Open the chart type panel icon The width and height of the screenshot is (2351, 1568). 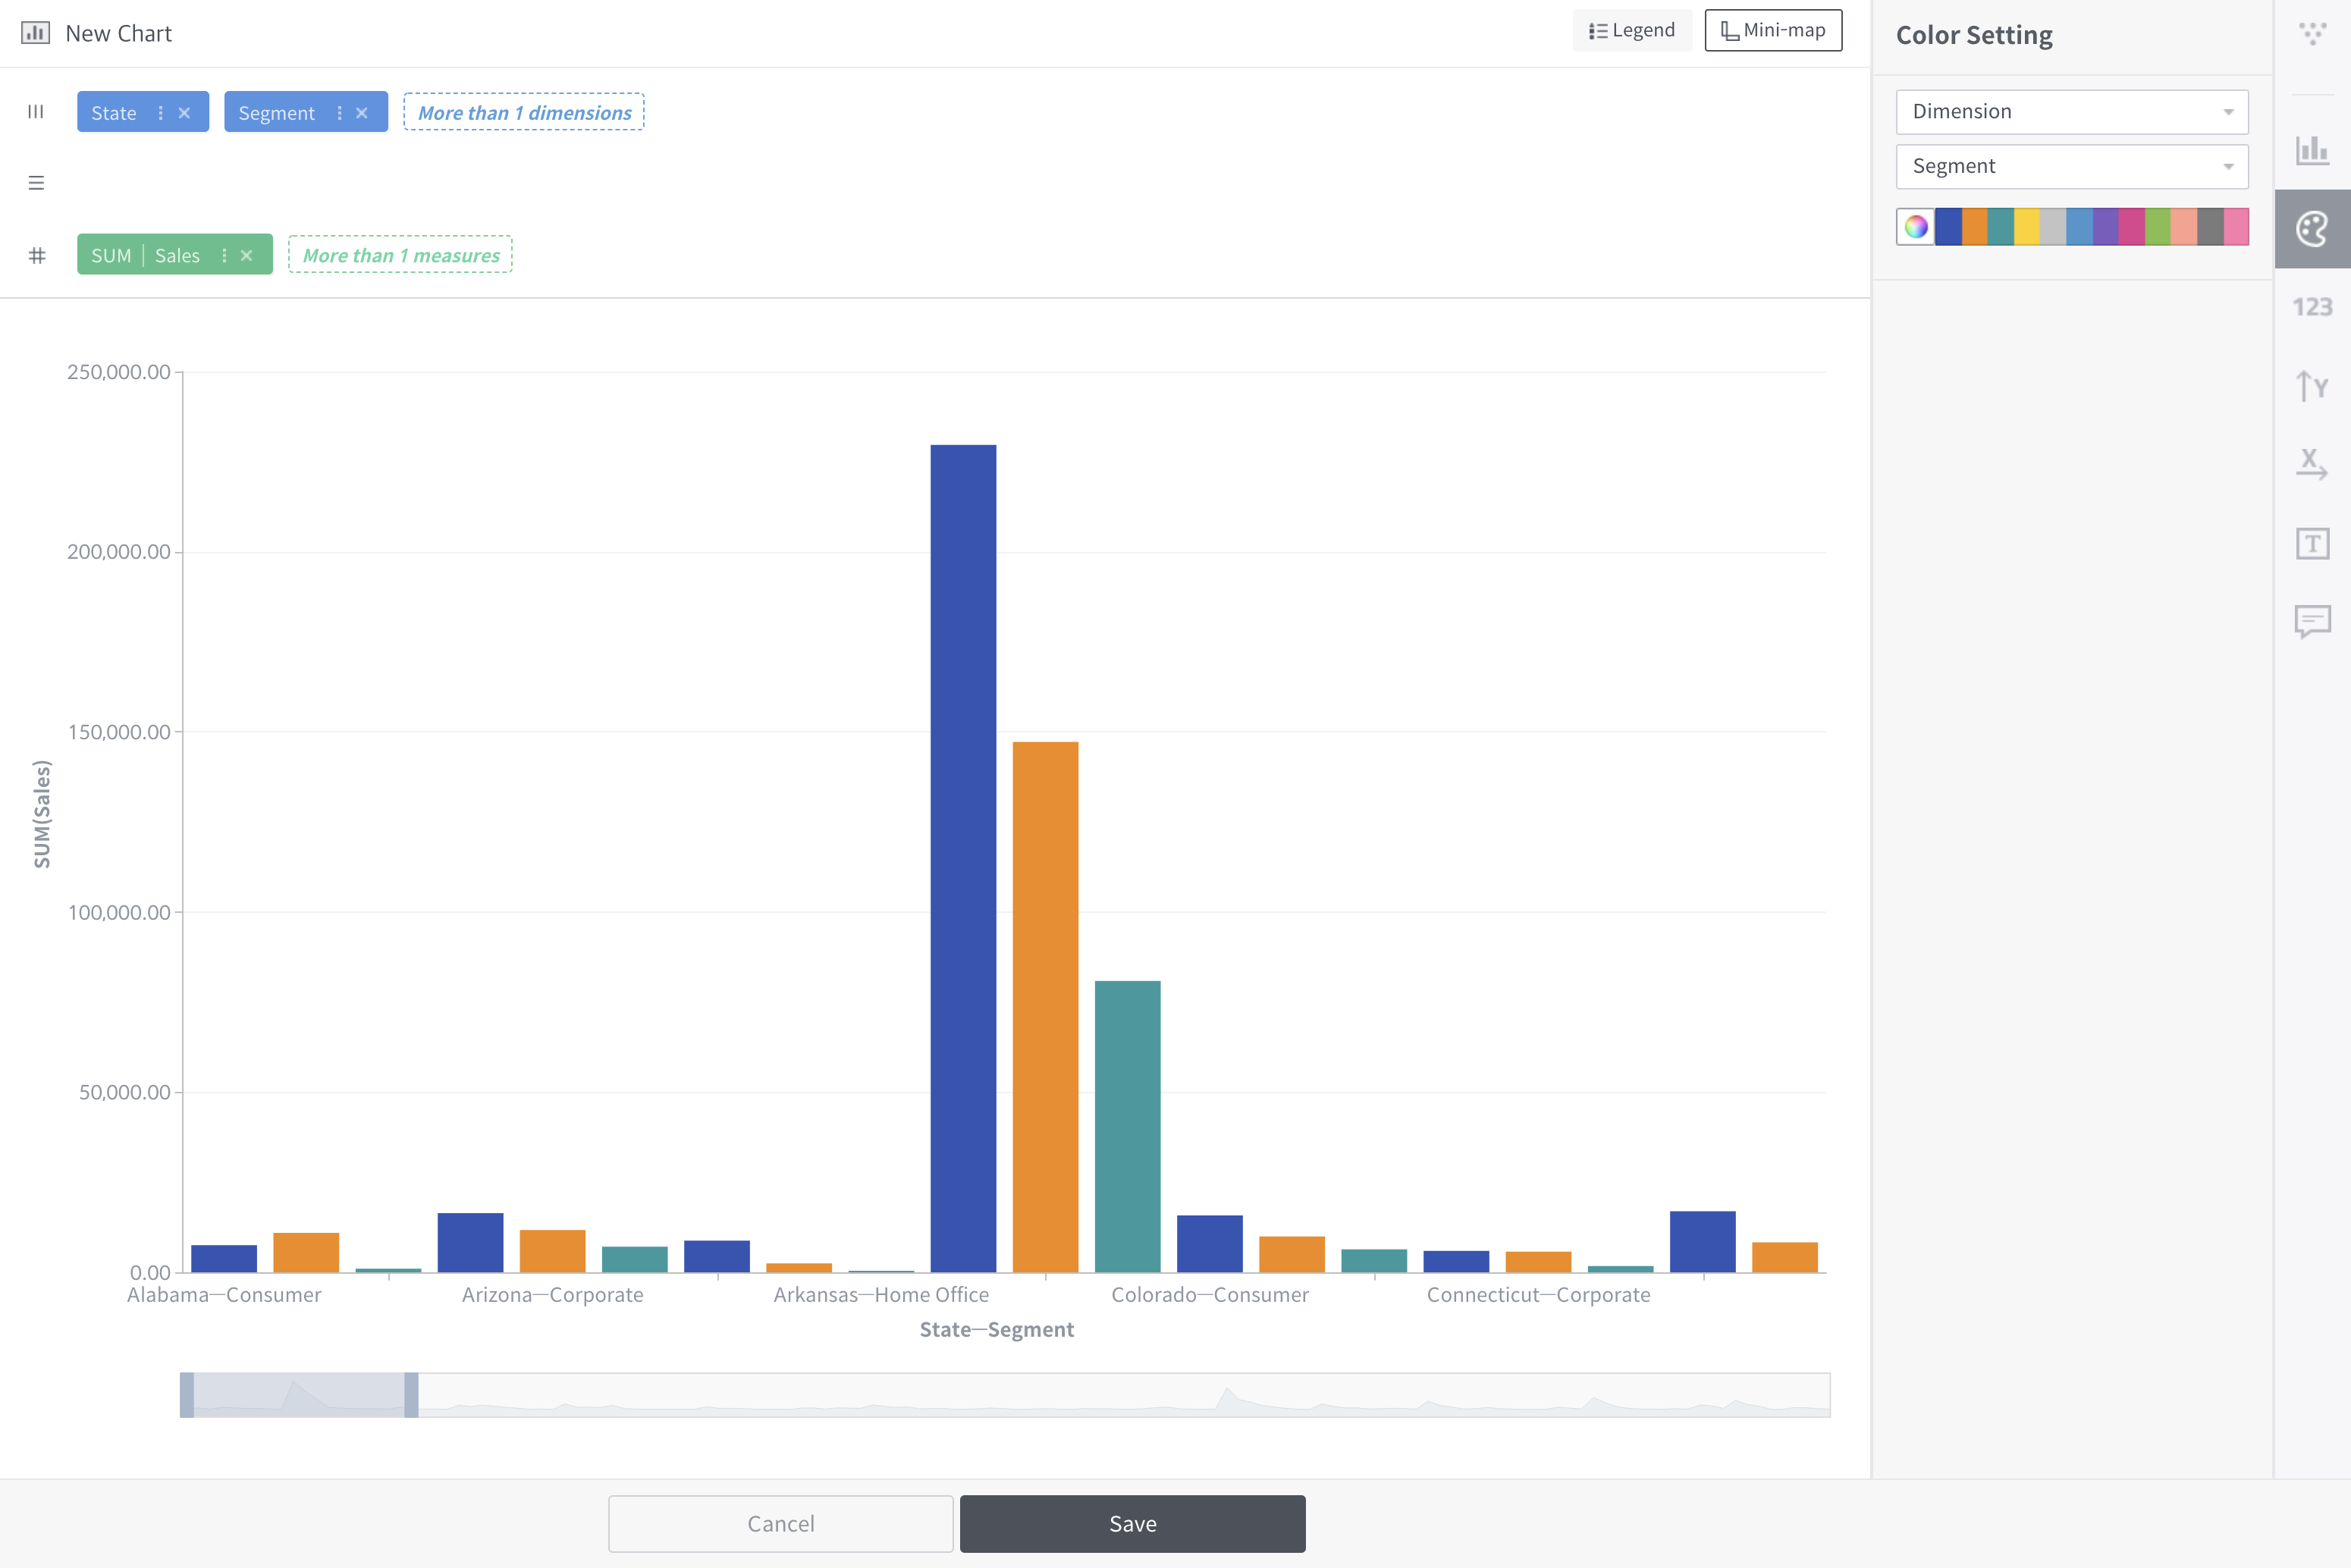coord(2313,148)
